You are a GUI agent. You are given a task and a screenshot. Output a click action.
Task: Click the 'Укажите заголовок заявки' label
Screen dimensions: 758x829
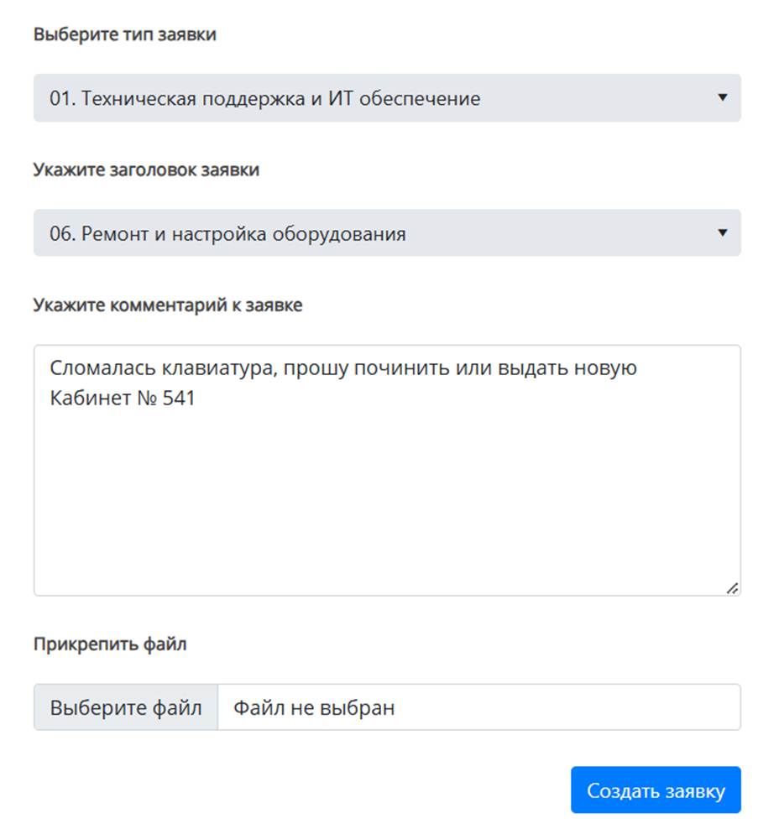pos(146,169)
